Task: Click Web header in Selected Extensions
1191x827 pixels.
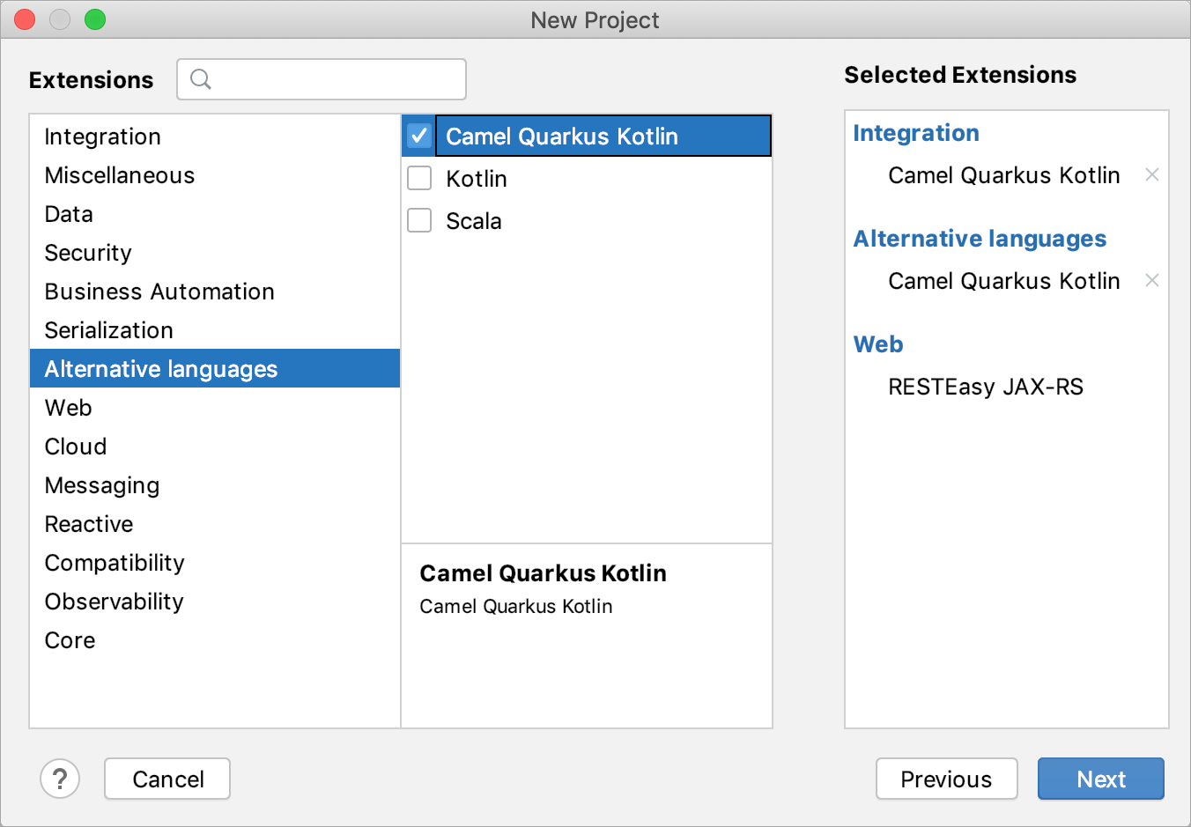Action: (878, 344)
